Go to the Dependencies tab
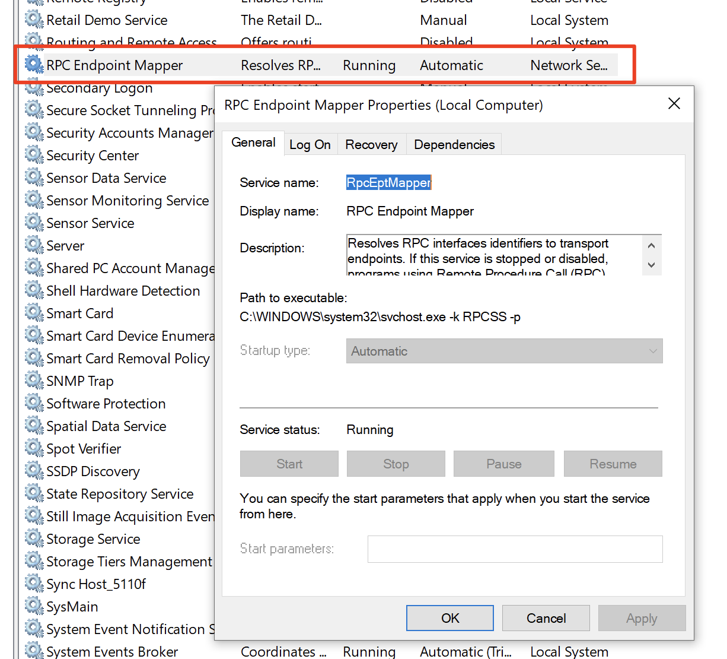 pos(454,144)
